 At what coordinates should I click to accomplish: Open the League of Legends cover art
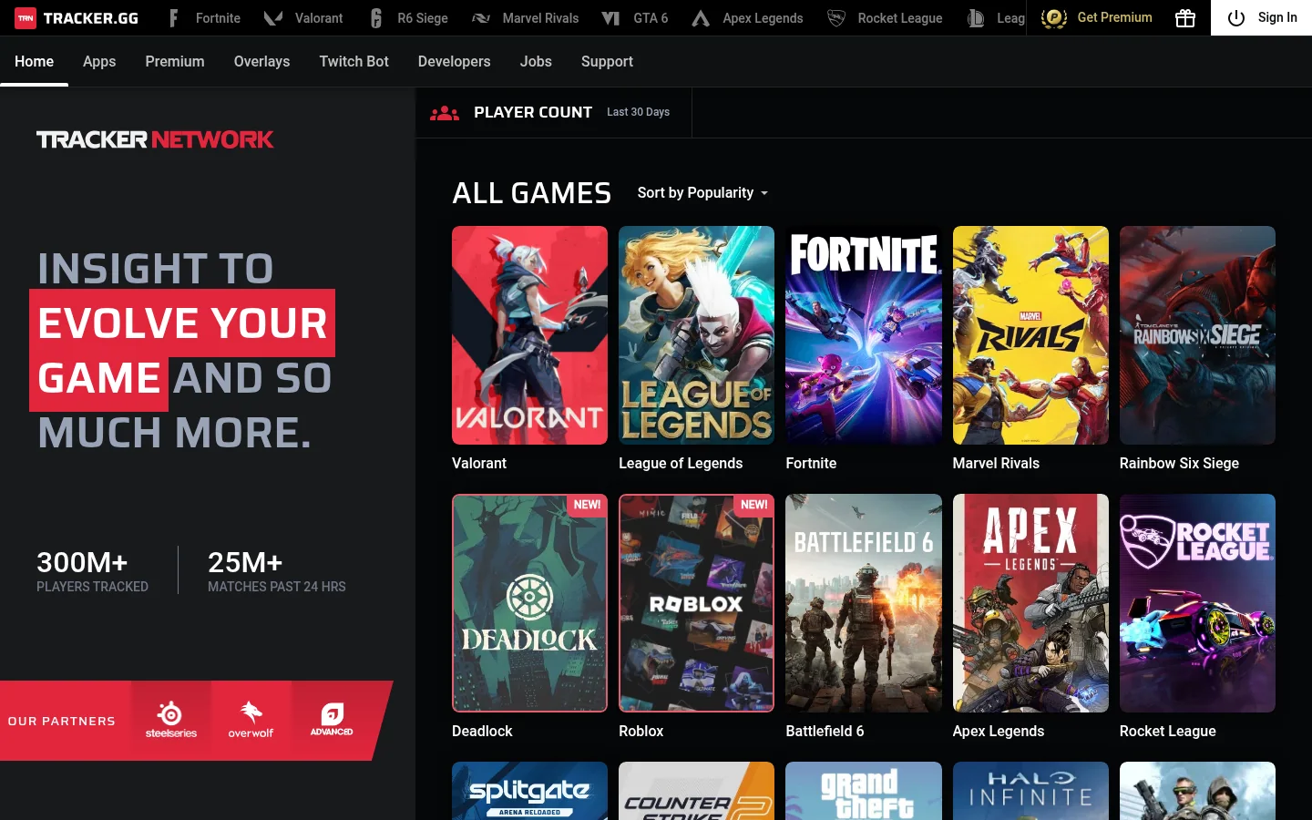point(696,335)
